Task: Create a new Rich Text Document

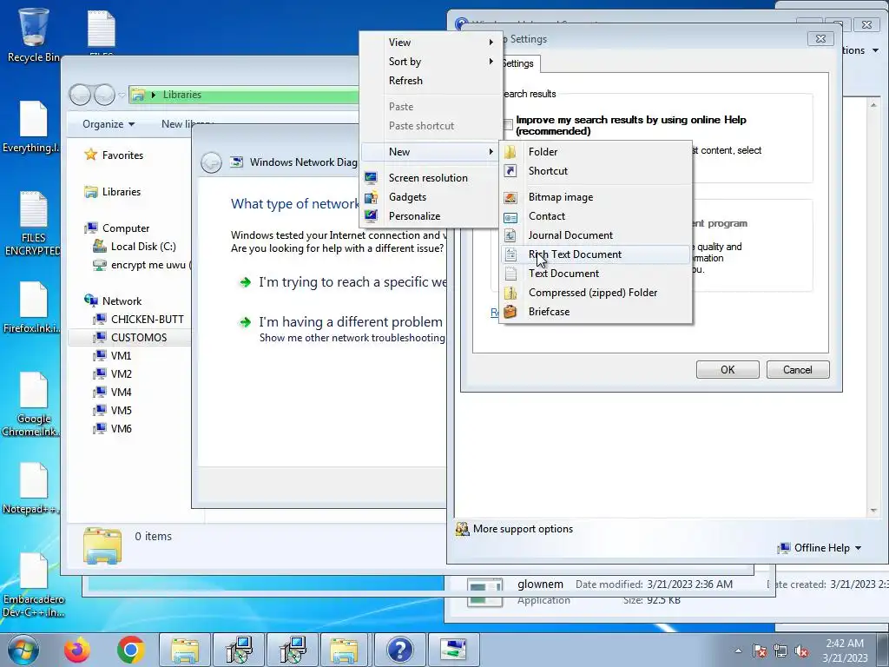Action: tap(596, 254)
